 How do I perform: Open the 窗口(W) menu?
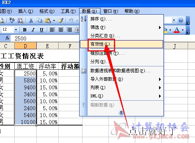pos(111,11)
